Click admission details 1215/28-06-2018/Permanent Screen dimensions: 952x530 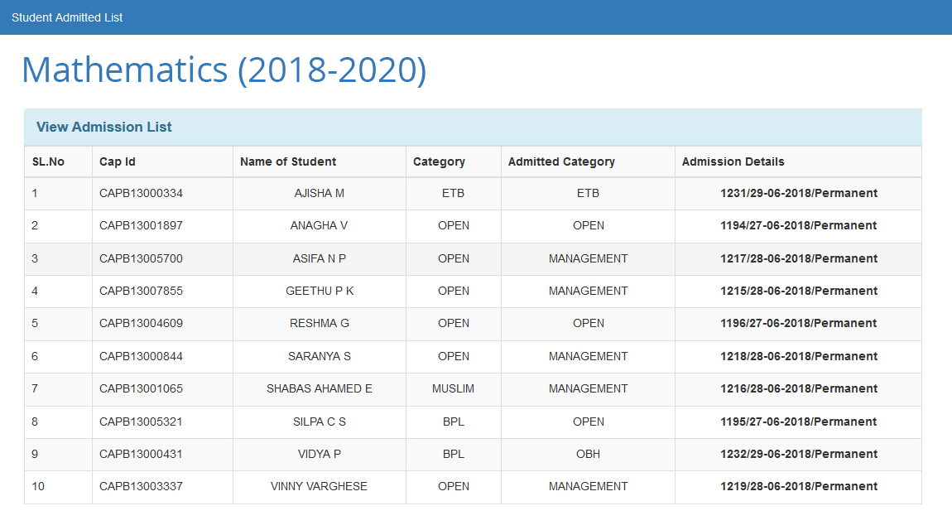[x=798, y=291]
